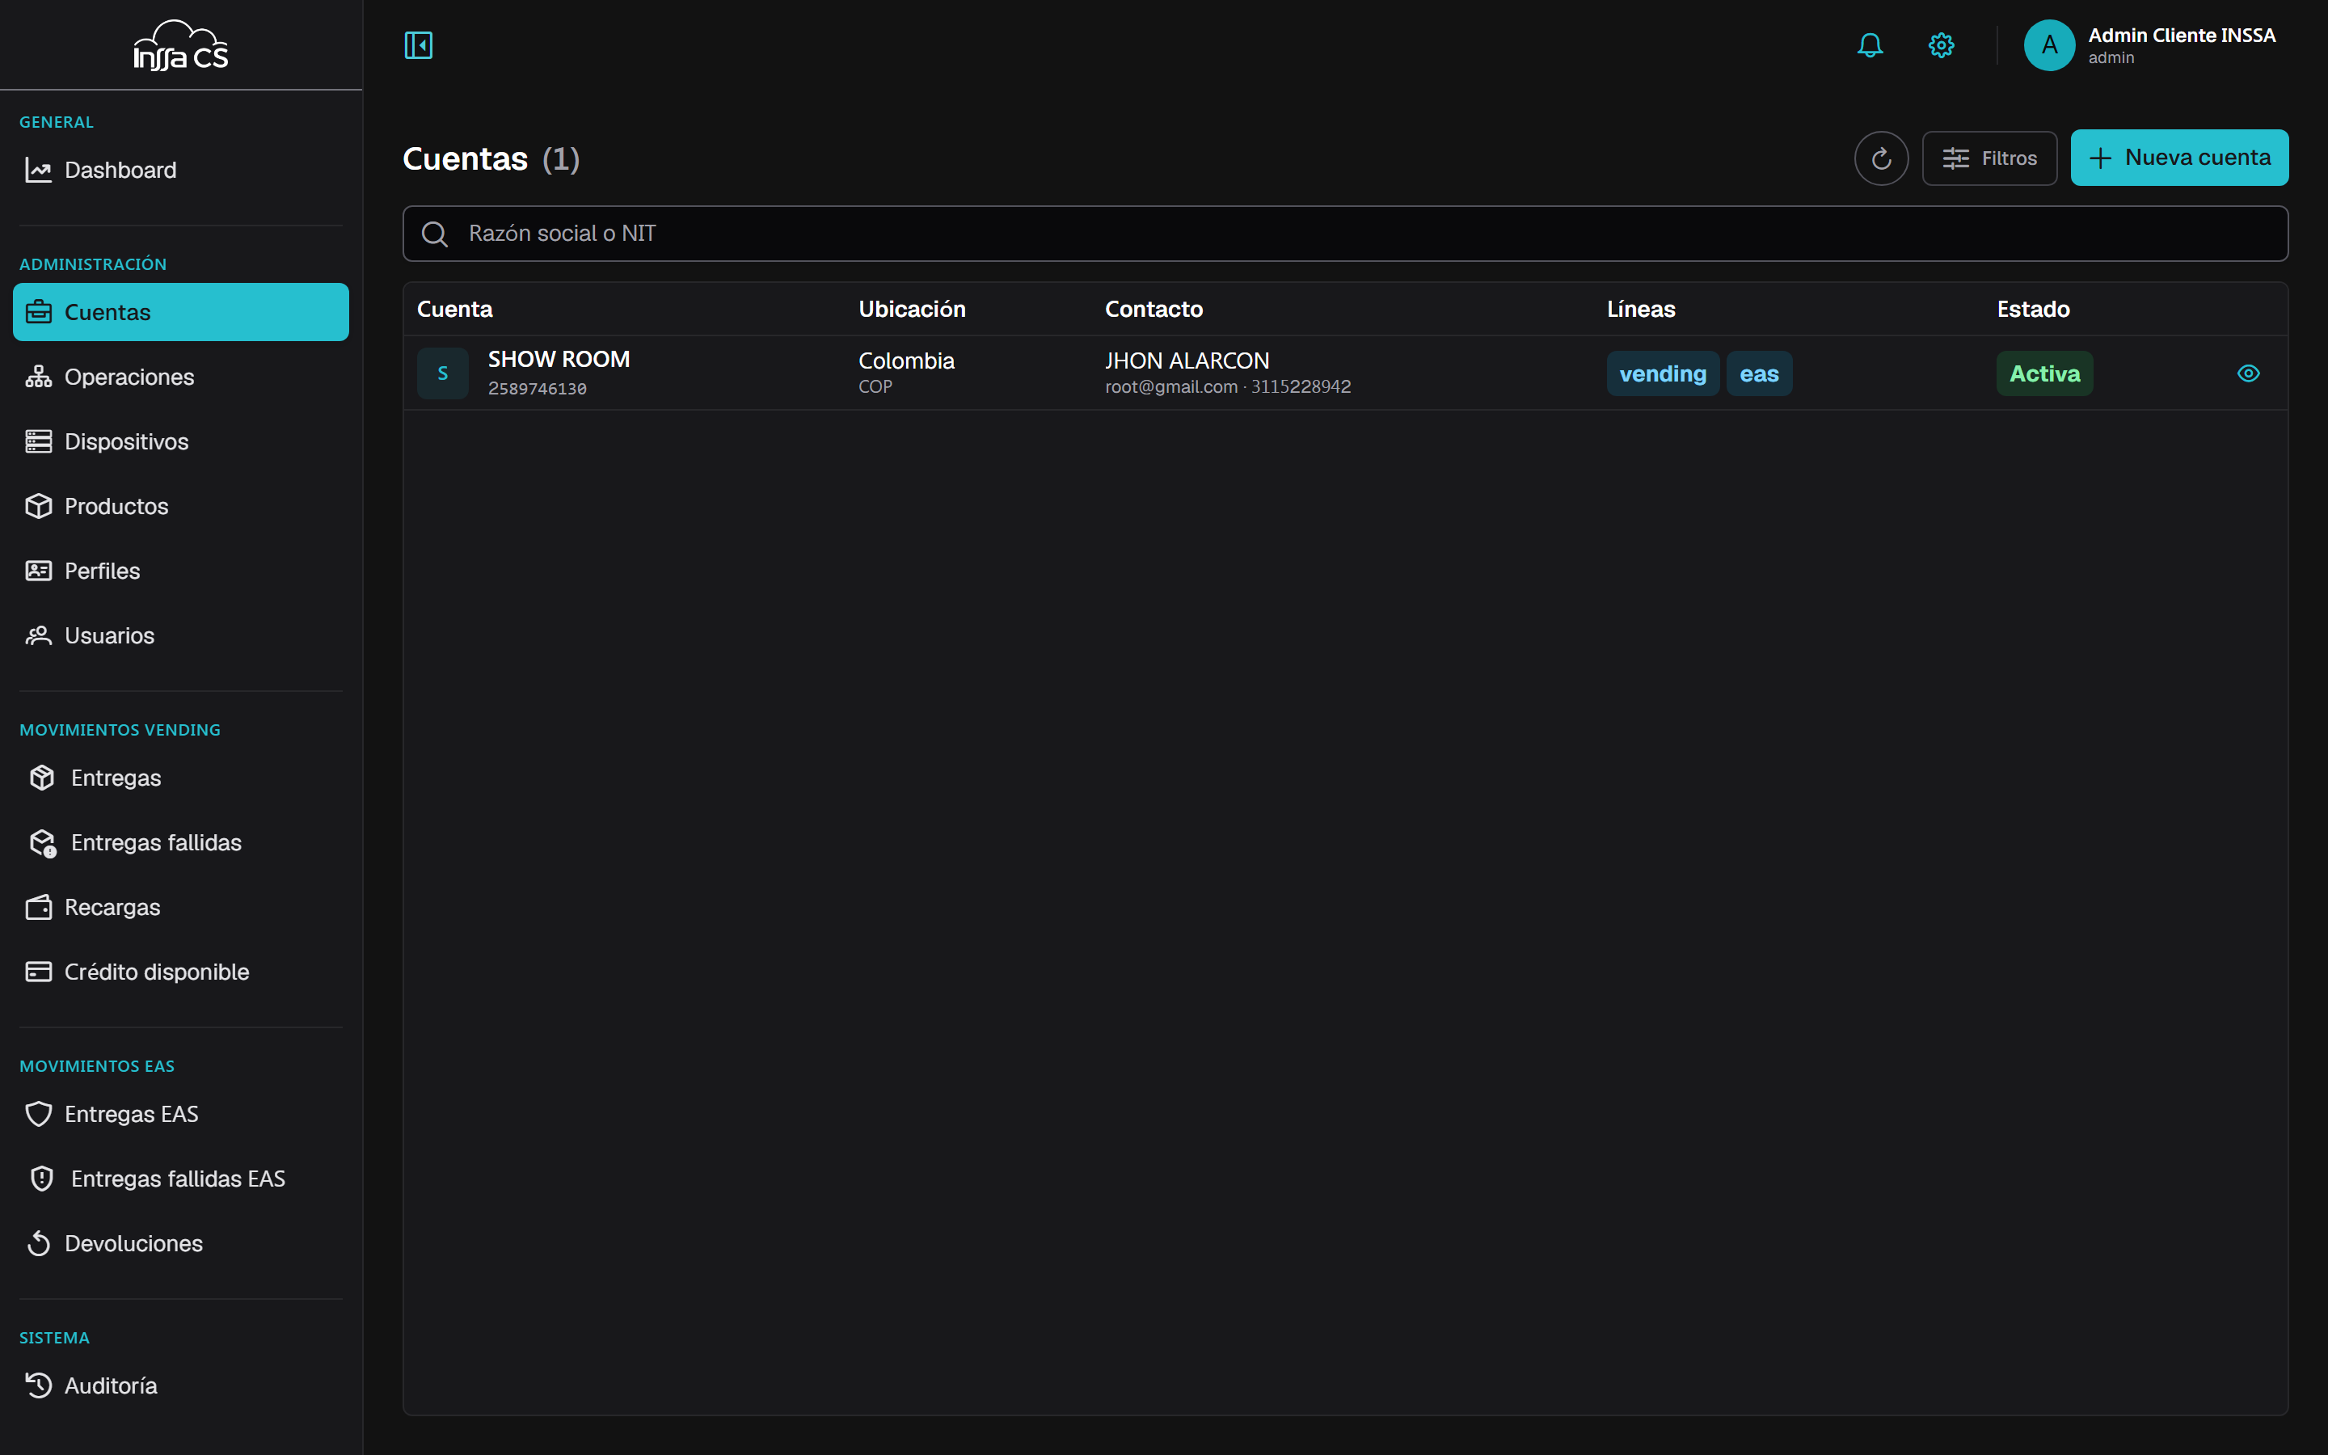Click the Entregas package icon

42,778
